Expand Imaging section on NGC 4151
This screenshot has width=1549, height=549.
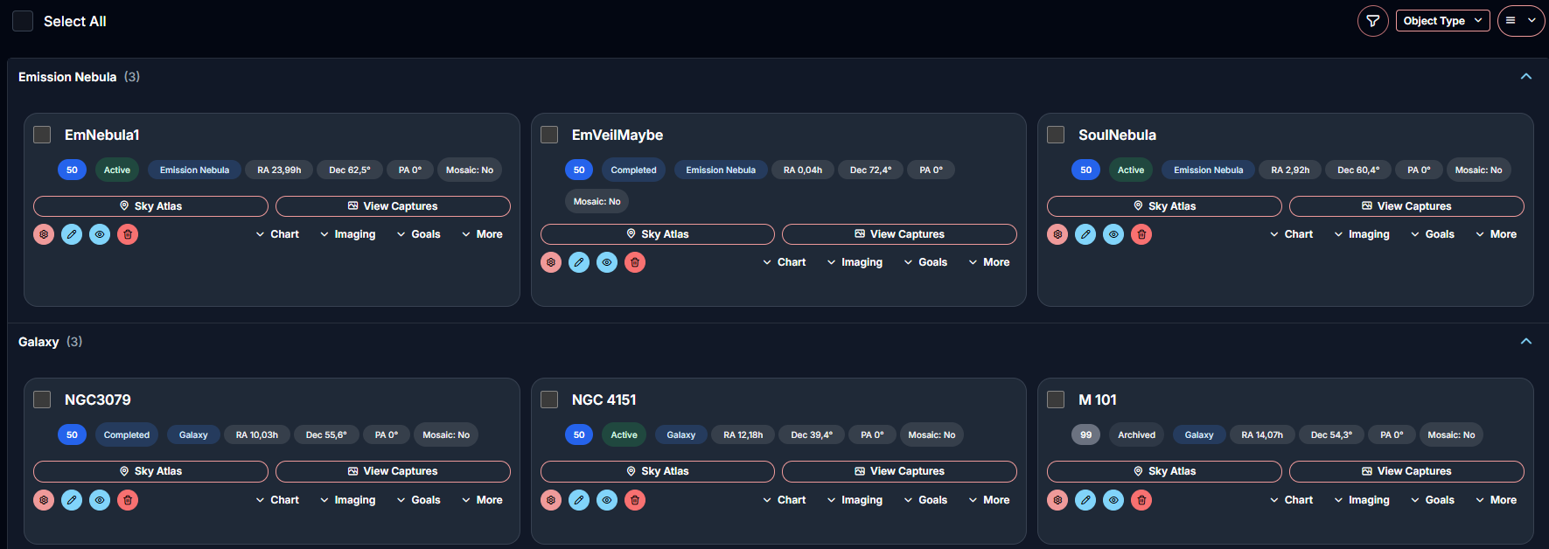click(x=855, y=500)
